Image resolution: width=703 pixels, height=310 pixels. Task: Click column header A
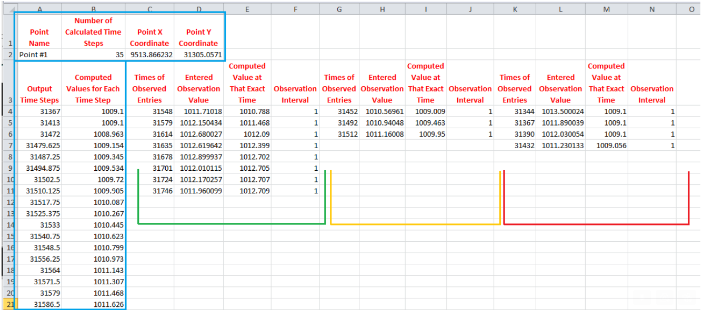click(x=39, y=8)
